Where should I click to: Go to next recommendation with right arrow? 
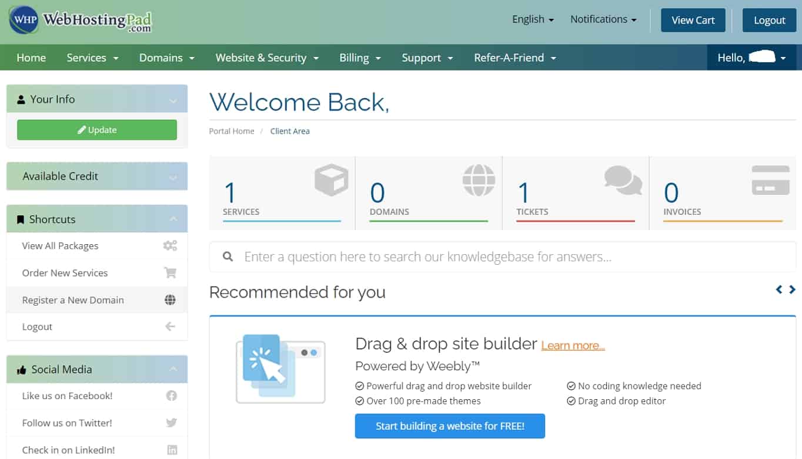792,289
